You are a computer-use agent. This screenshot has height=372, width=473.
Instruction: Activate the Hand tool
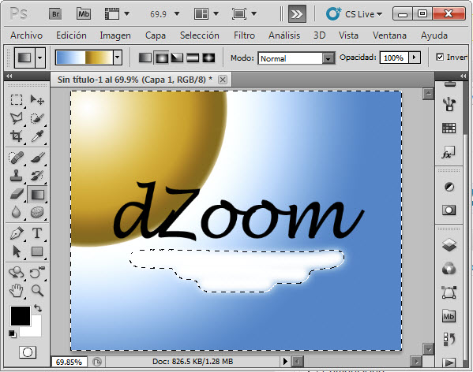17,291
